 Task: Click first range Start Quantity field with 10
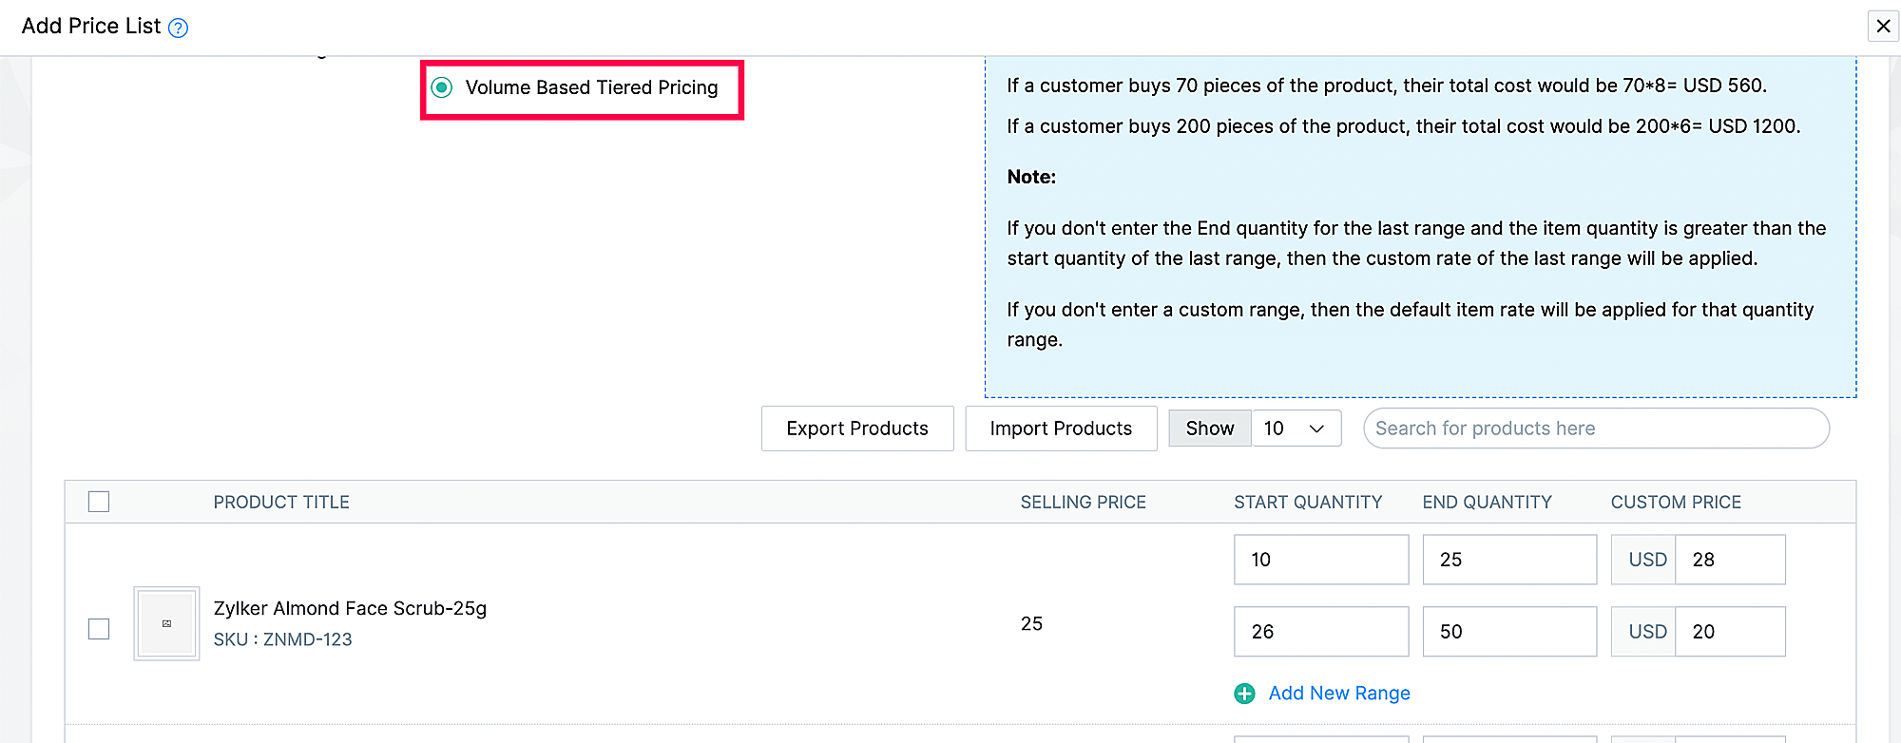tap(1320, 560)
